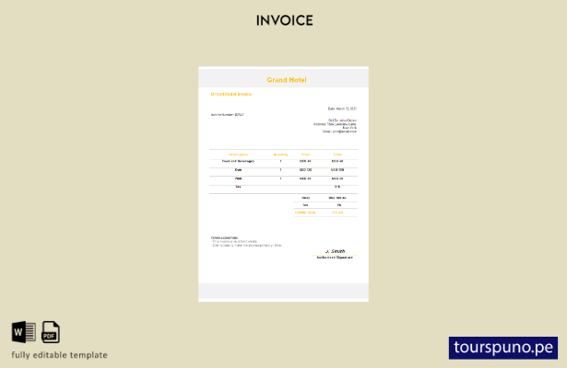Click the "fully editable template" caption
The image size is (567, 368).
pos(59,355)
